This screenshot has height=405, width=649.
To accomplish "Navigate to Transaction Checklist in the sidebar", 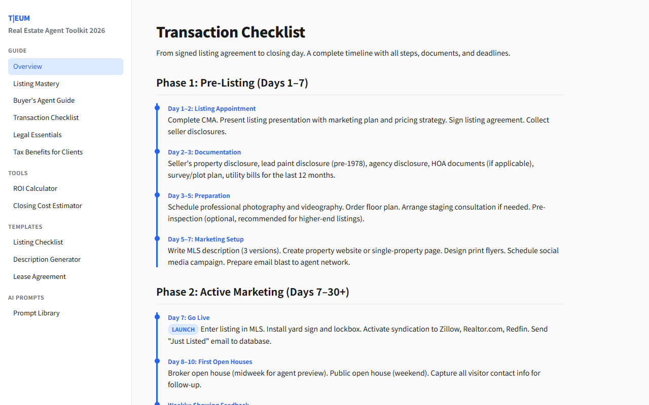I will pos(46,117).
